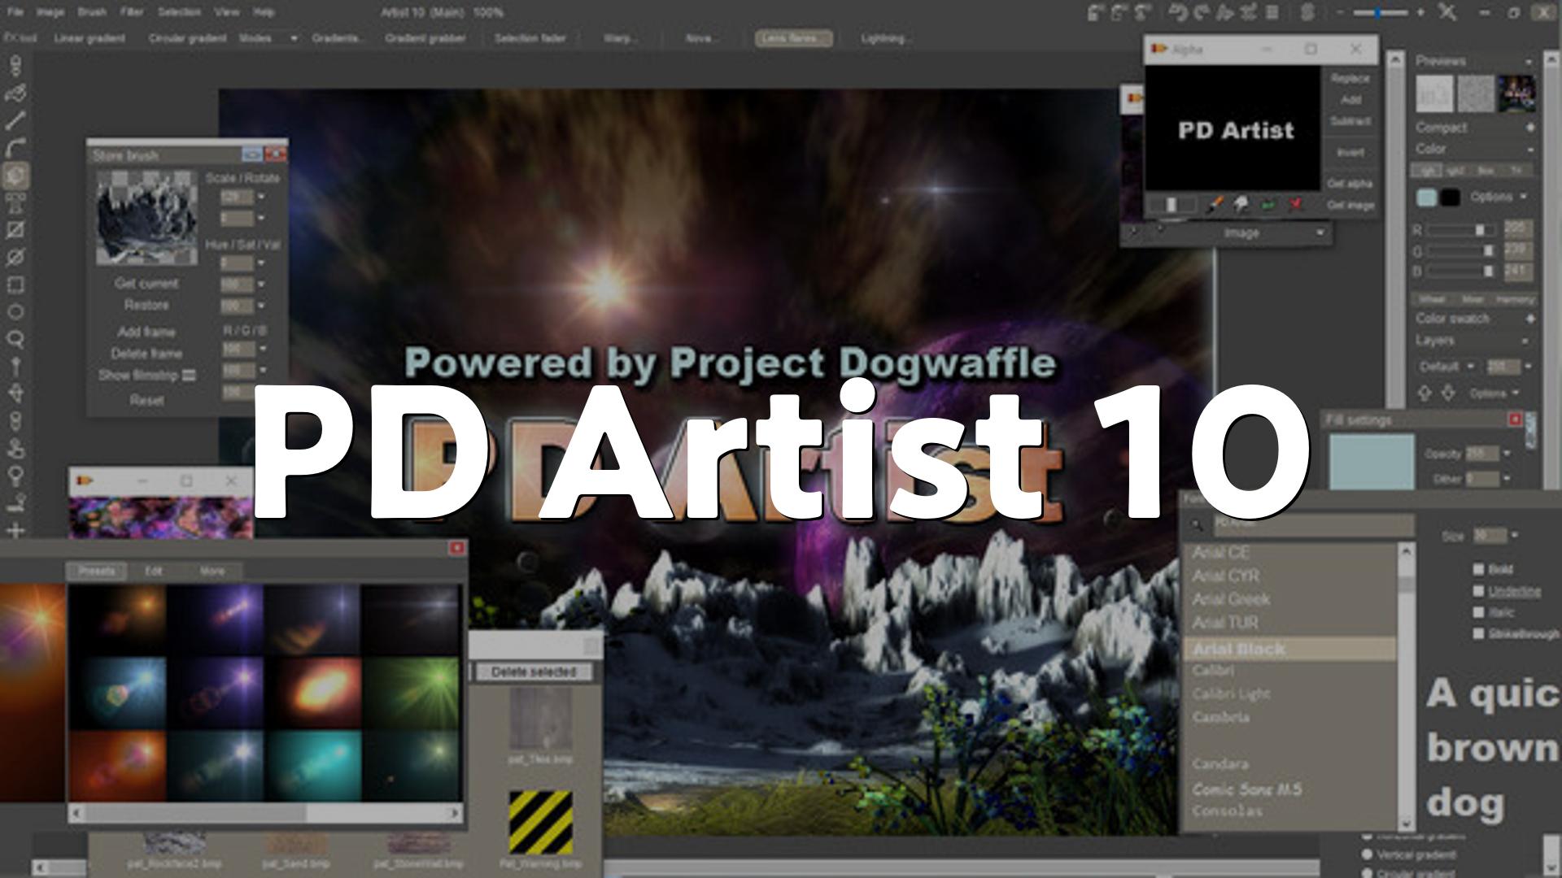The image size is (1562, 878).
Task: Move the layer down with the down arrow
Action: 1449,393
